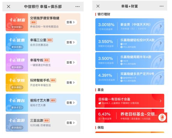This screenshot has width=172, height=138.
Task: Tap the 更多路线 pill under 幸福出游
Action: coord(17,128)
